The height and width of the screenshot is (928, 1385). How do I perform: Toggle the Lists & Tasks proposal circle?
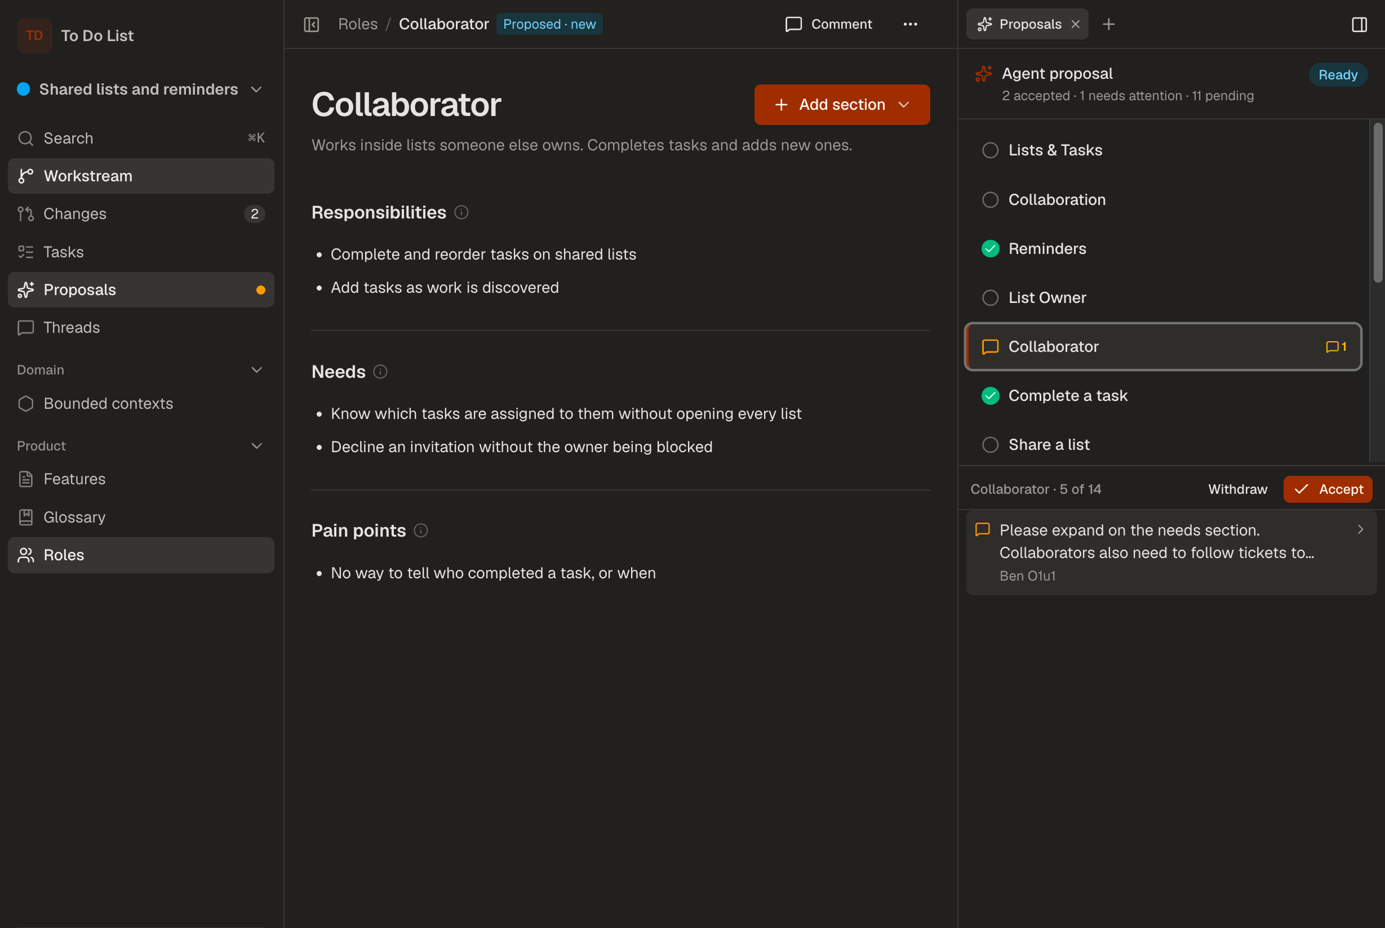990,150
